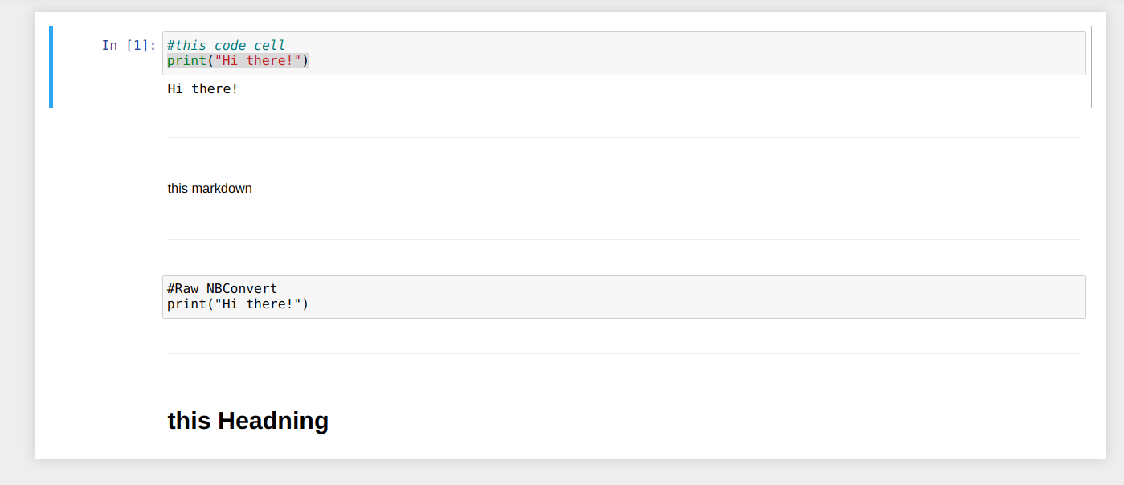Click the green print keyword in code cell
This screenshot has height=485, width=1124.
pyautogui.click(x=186, y=61)
